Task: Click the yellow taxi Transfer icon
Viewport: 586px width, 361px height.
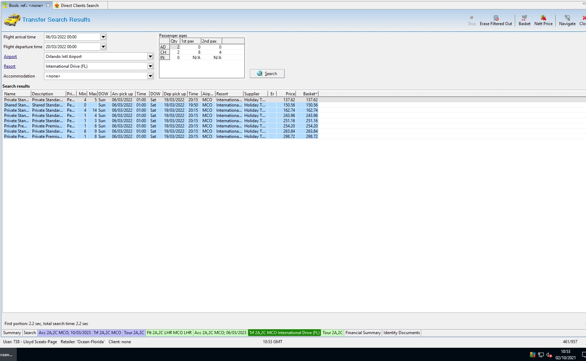Action: point(12,20)
